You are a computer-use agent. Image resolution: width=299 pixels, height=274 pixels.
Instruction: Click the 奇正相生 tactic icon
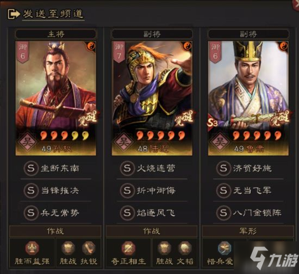click(x=128, y=248)
